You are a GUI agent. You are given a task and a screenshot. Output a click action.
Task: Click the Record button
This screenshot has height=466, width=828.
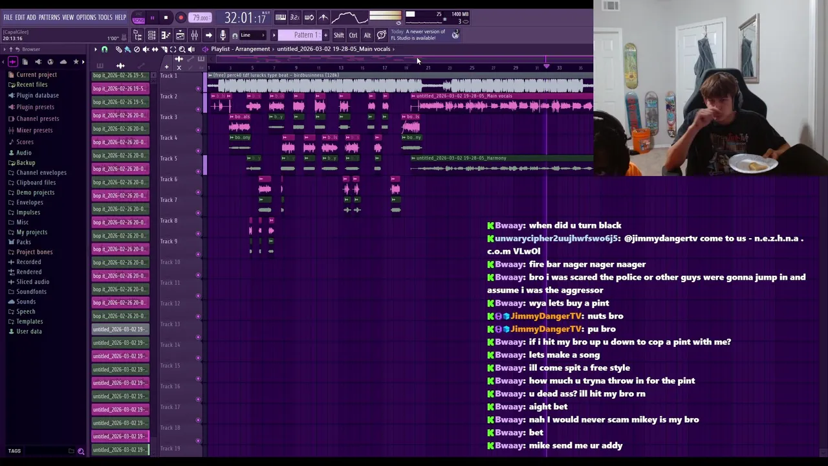pyautogui.click(x=180, y=17)
